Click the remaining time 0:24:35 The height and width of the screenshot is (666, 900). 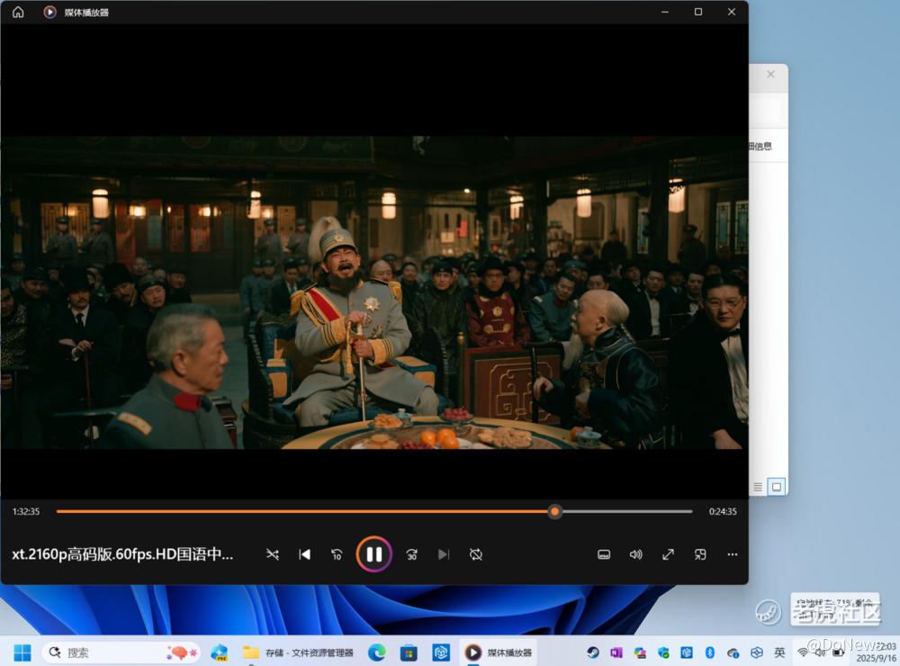click(723, 511)
